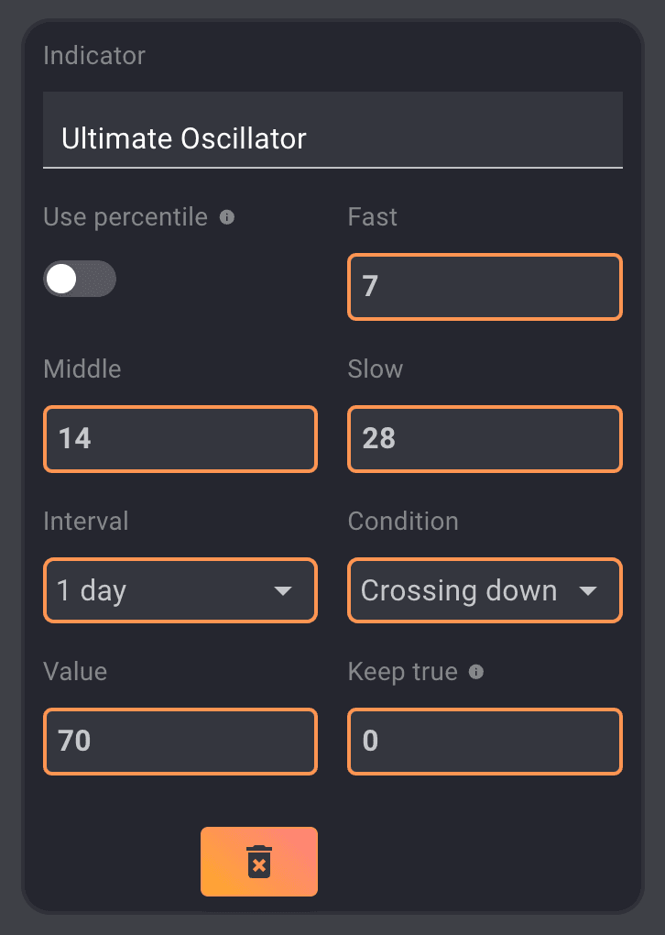
Task: Select the Ultimate Oscillator indicator field
Action: pyautogui.click(x=332, y=138)
